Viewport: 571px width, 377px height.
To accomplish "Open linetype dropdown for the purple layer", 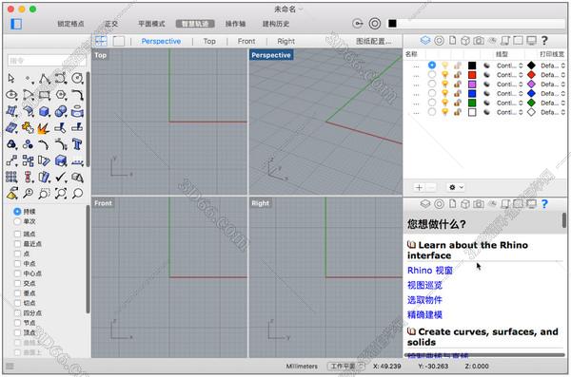I will [510, 85].
